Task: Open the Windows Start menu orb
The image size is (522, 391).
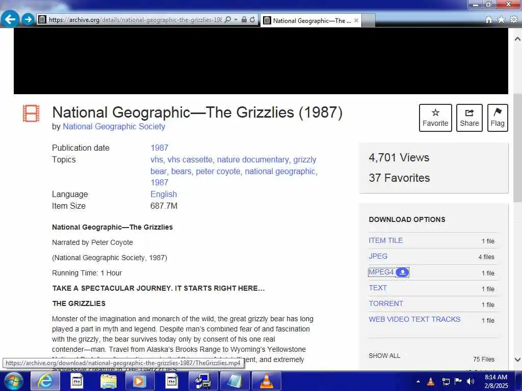Action: [14, 381]
